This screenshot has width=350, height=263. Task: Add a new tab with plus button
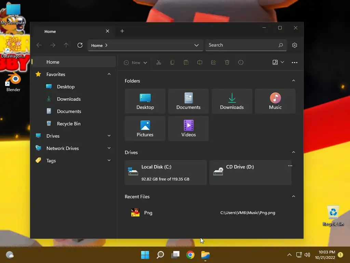122,31
